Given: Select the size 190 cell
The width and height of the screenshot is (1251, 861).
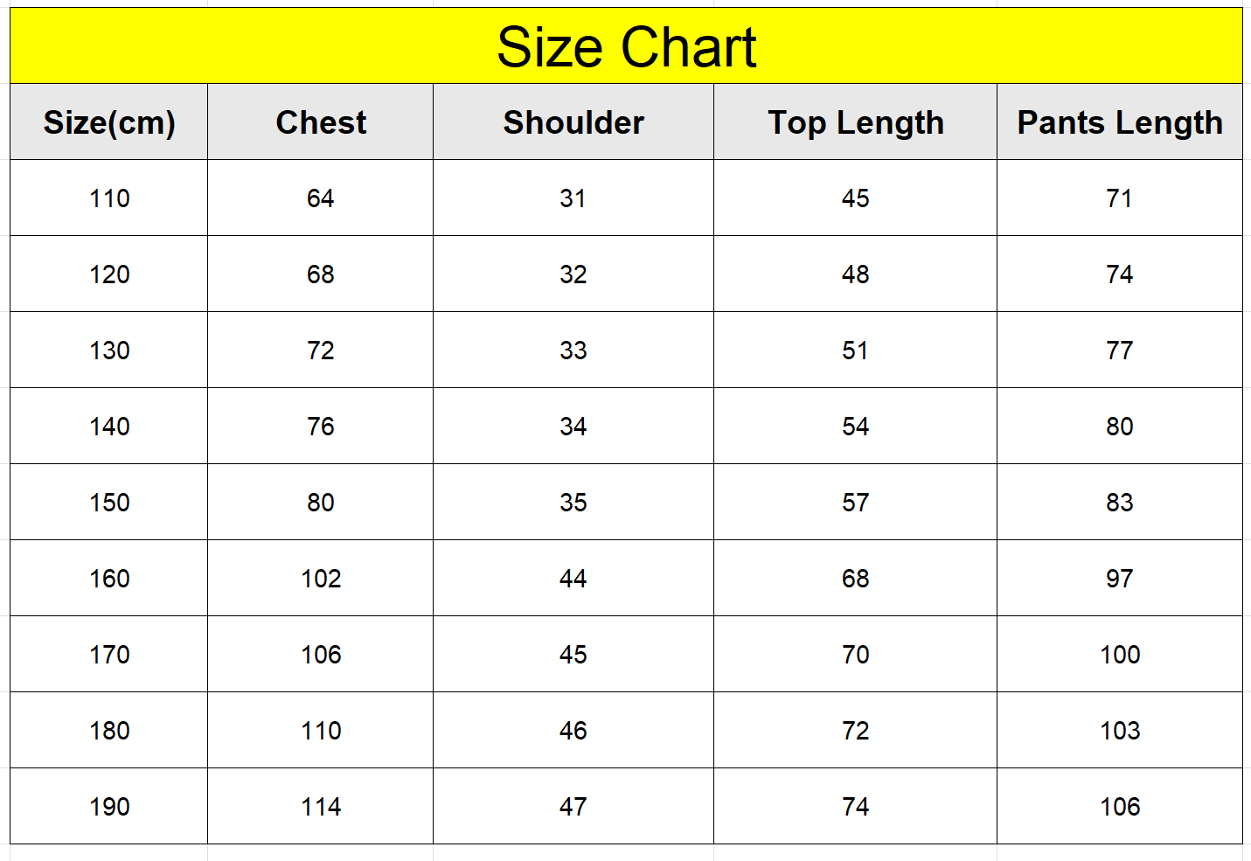Looking at the screenshot, I should pos(109,807).
